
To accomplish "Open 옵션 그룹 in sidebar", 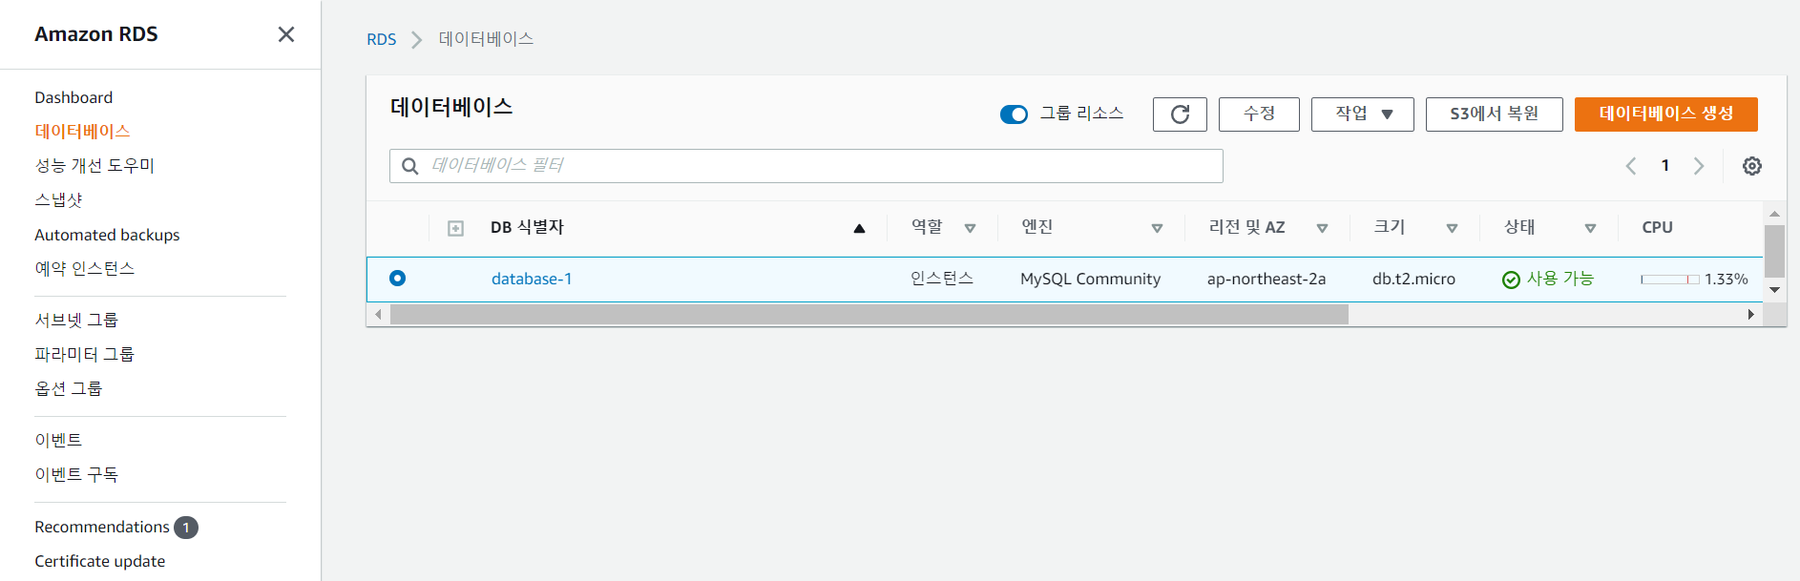I will (x=68, y=389).
